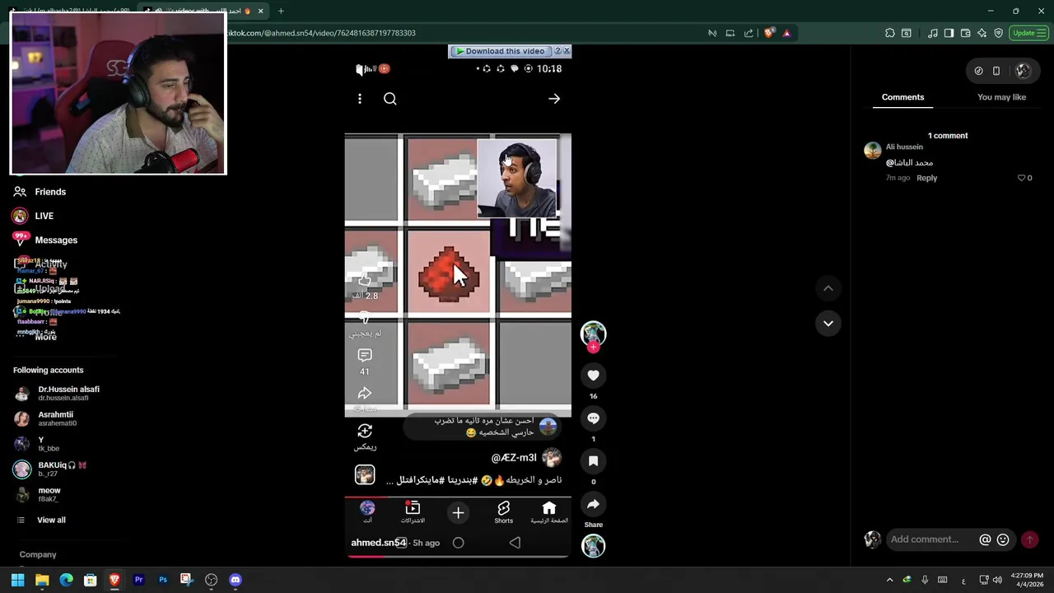The width and height of the screenshot is (1054, 593).
Task: Share the page URL icon in address bar
Action: [749, 33]
